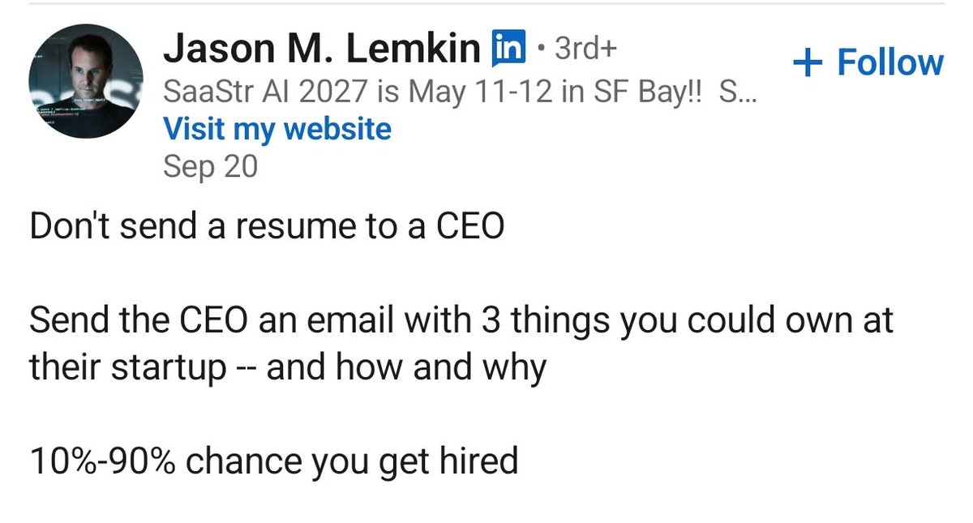
Task: Click the '3rd+' connection degree label
Action: click(585, 49)
